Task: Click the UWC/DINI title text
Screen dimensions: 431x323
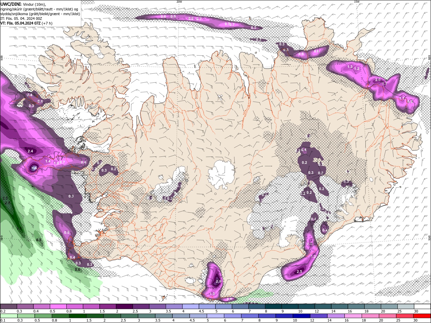Action: [10, 4]
